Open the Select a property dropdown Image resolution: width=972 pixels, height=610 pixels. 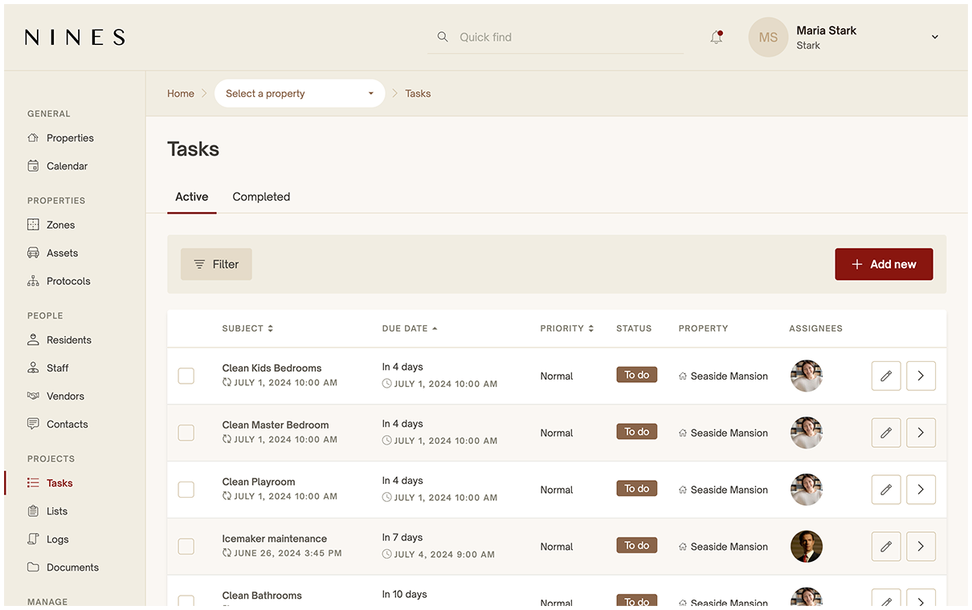(299, 93)
